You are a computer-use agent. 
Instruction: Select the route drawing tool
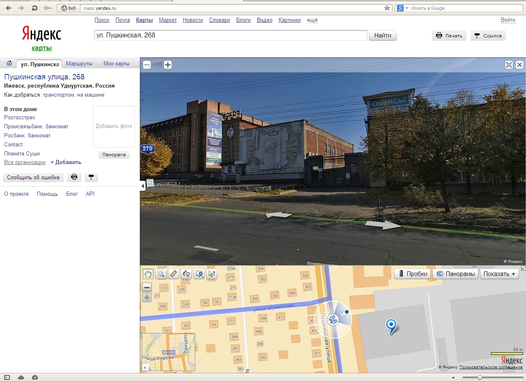pos(186,274)
